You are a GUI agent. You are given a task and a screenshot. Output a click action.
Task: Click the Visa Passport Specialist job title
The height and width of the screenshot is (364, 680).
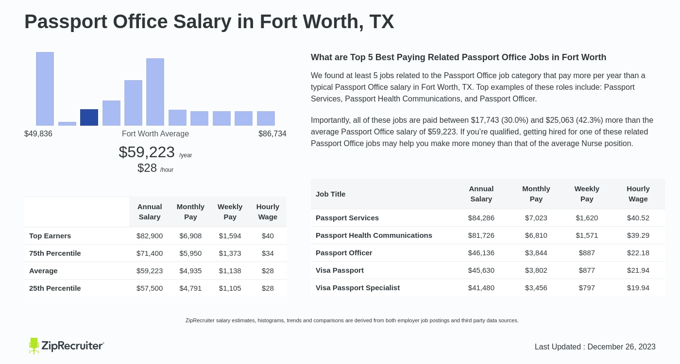(x=357, y=288)
